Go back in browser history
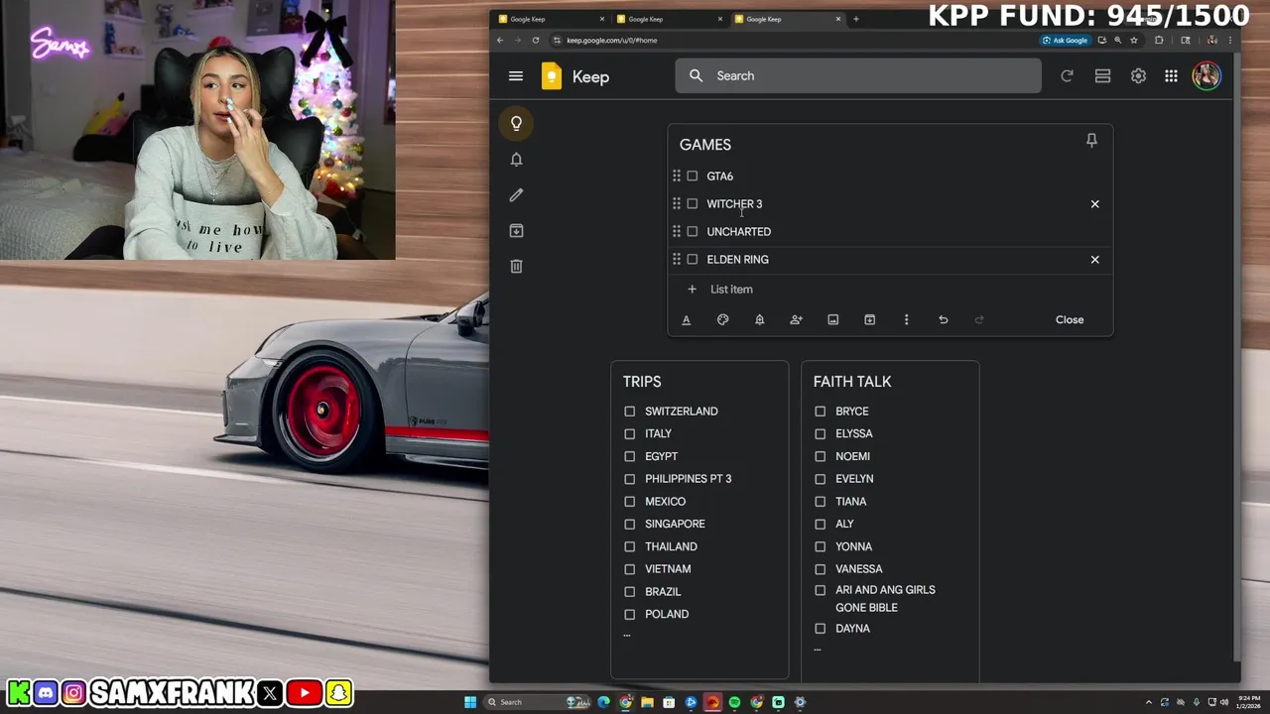 (500, 41)
